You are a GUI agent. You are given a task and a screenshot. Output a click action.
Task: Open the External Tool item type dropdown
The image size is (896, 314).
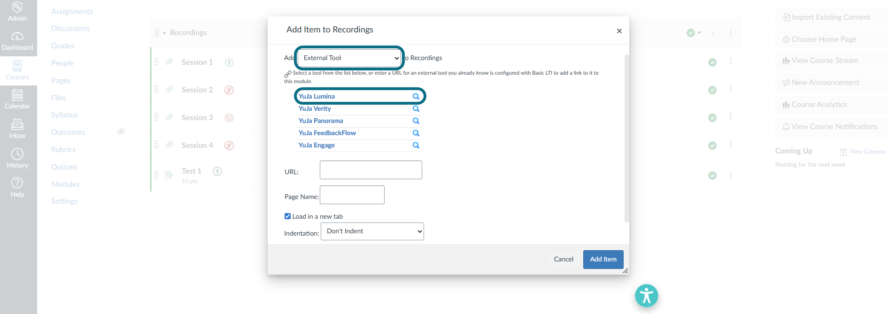click(x=350, y=58)
